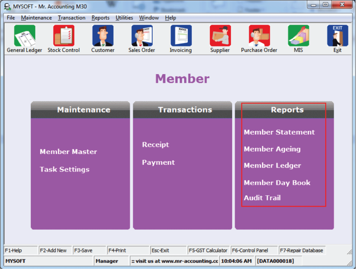Viewport: 356px width, 269px height.
Task: Click the MYSOFT status bar entry
Action: tap(49, 261)
